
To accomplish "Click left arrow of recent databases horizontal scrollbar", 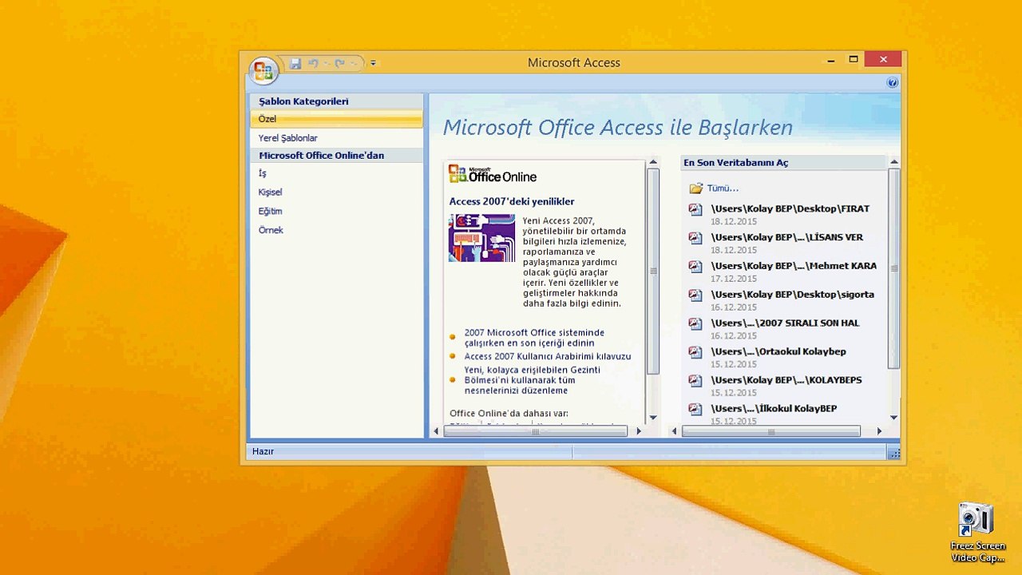I will tap(675, 431).
